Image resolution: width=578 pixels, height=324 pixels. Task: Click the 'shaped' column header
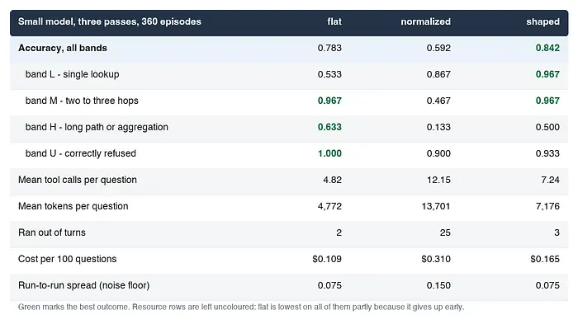click(x=542, y=21)
